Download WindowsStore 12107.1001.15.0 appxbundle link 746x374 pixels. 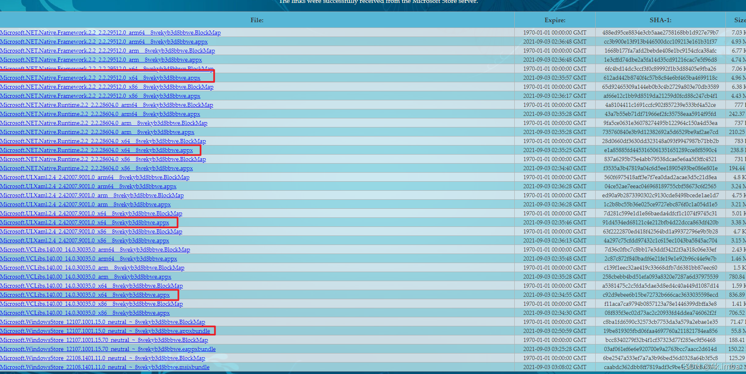[x=105, y=331]
